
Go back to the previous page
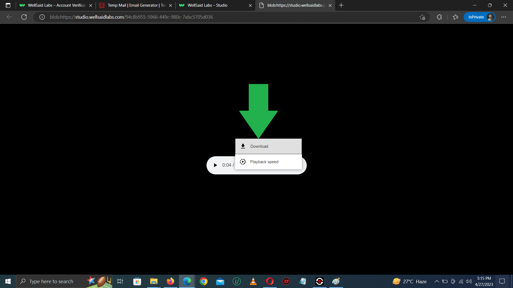click(9, 17)
